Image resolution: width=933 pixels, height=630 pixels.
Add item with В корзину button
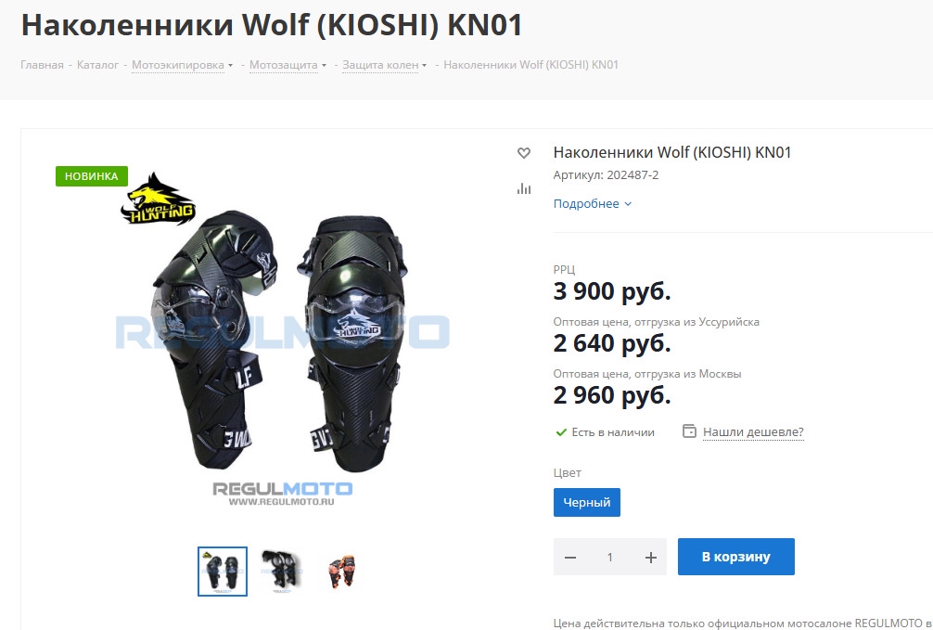point(736,557)
